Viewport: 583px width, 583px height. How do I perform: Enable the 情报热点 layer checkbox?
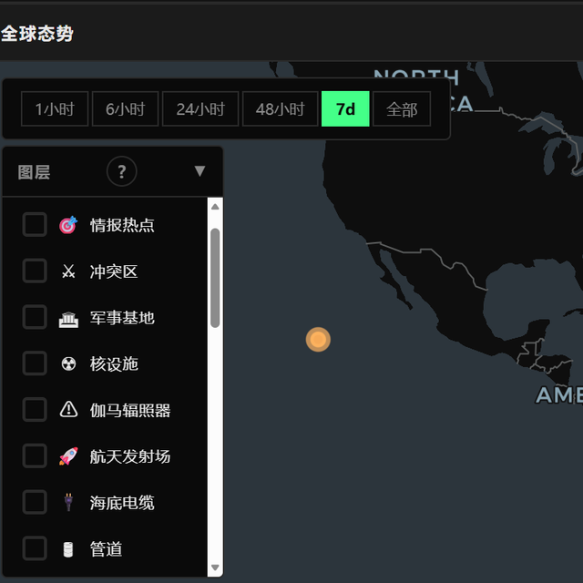[35, 225]
